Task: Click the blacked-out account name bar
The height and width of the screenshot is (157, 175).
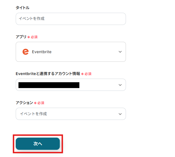Action: click(49, 85)
